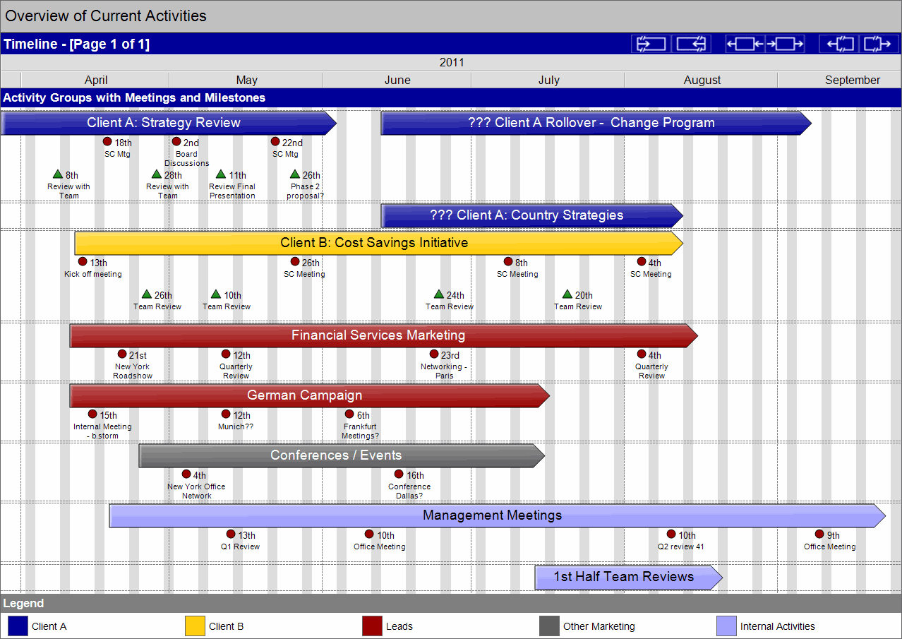Click the September month header
The height and width of the screenshot is (639, 902).
(840, 80)
